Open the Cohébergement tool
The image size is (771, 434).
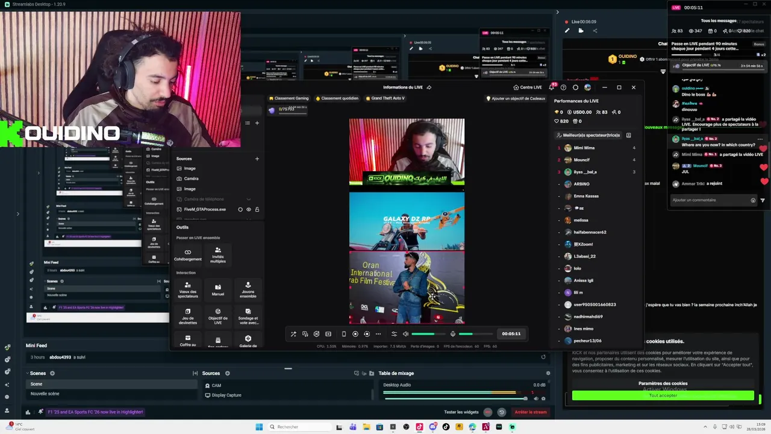188,255
